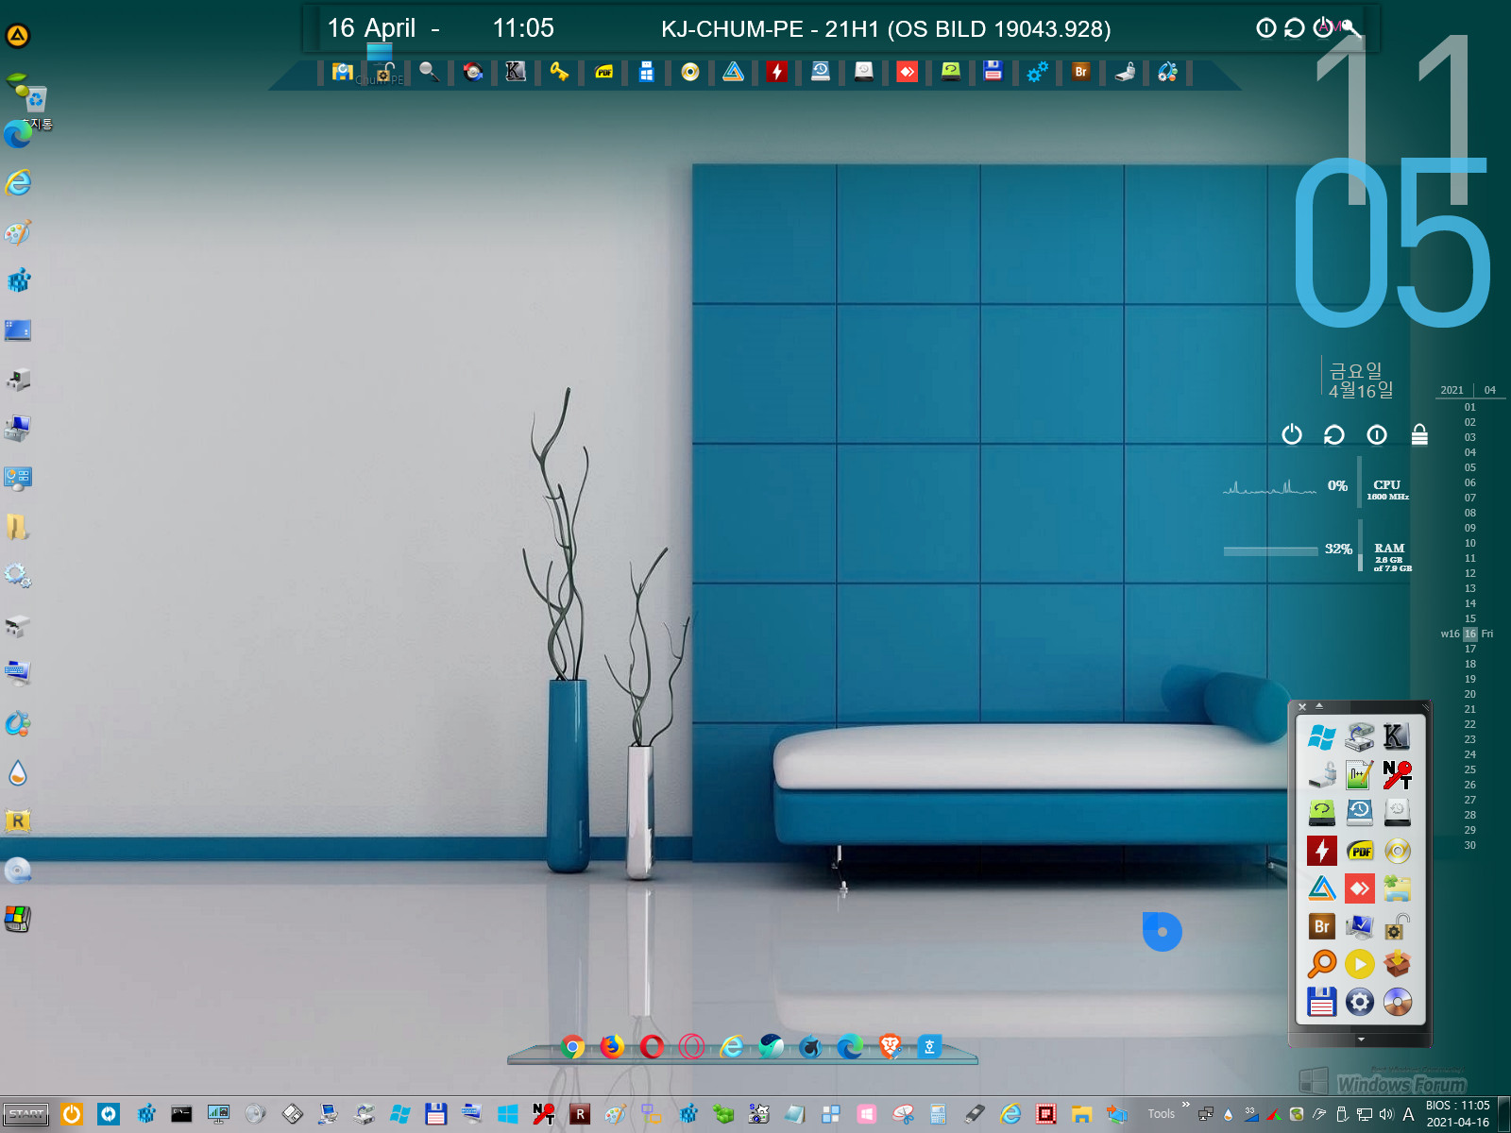Open the command prompt icon on the taskbar

[181, 1114]
